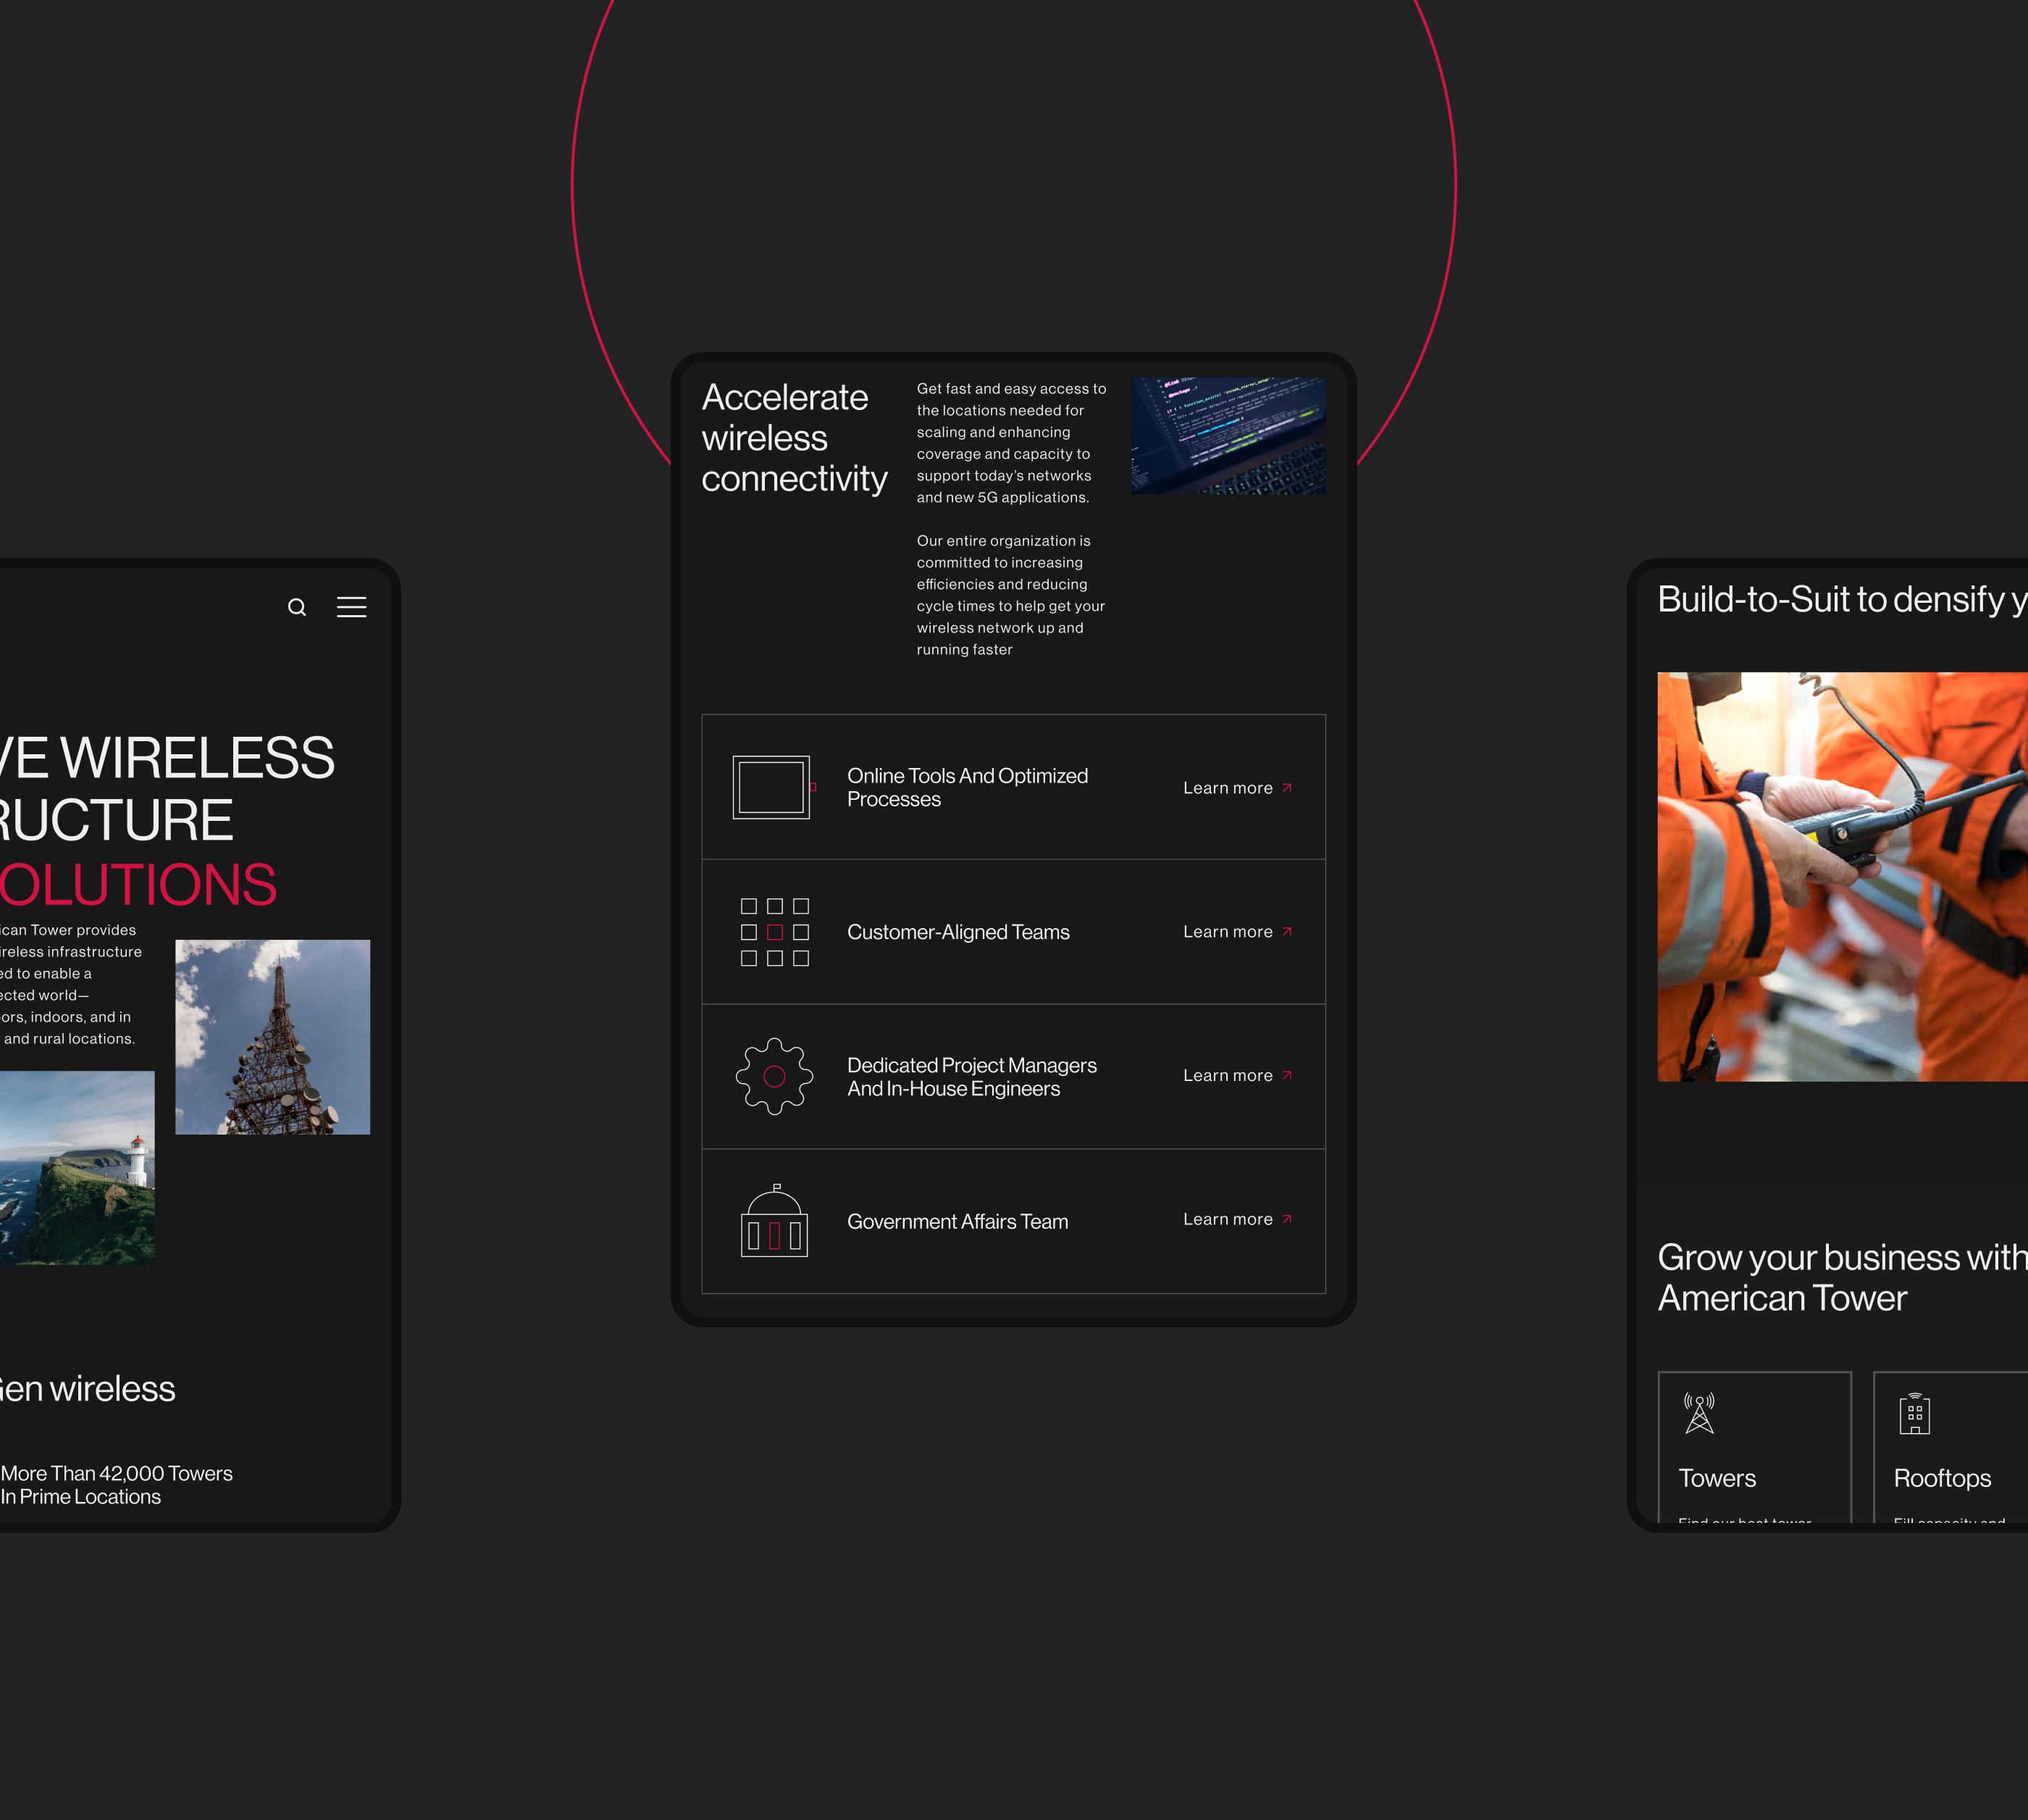Image resolution: width=2028 pixels, height=1820 pixels.
Task: Open the hamburger menu icon
Action: pos(351,607)
